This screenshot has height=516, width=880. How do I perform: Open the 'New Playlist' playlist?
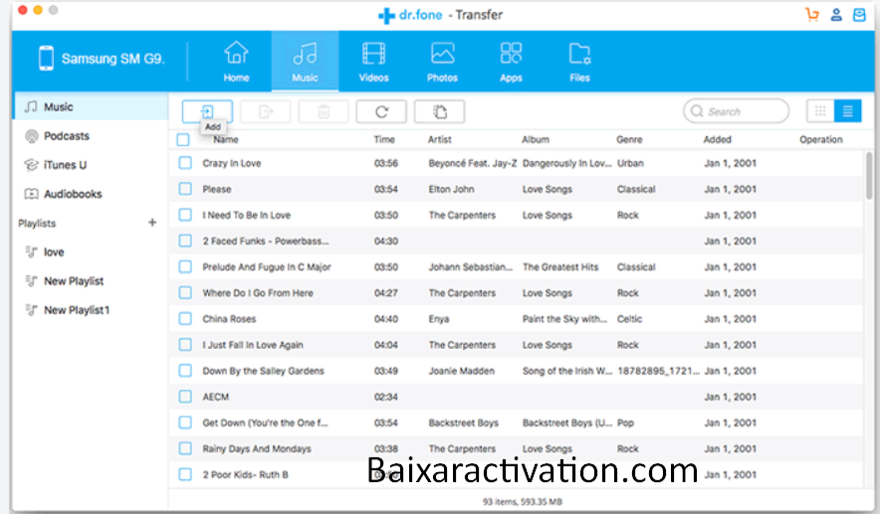click(91, 281)
